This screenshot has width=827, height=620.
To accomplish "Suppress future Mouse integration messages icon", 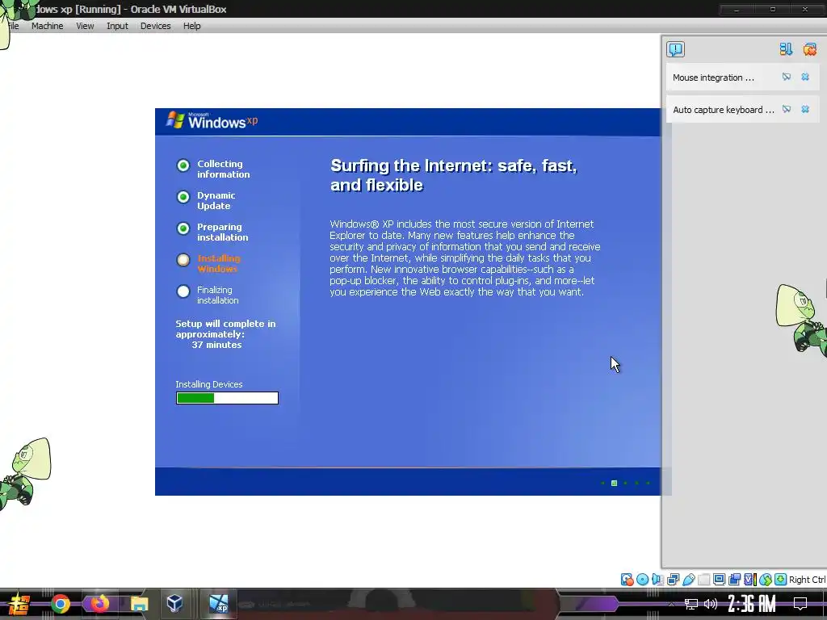I will (x=787, y=77).
